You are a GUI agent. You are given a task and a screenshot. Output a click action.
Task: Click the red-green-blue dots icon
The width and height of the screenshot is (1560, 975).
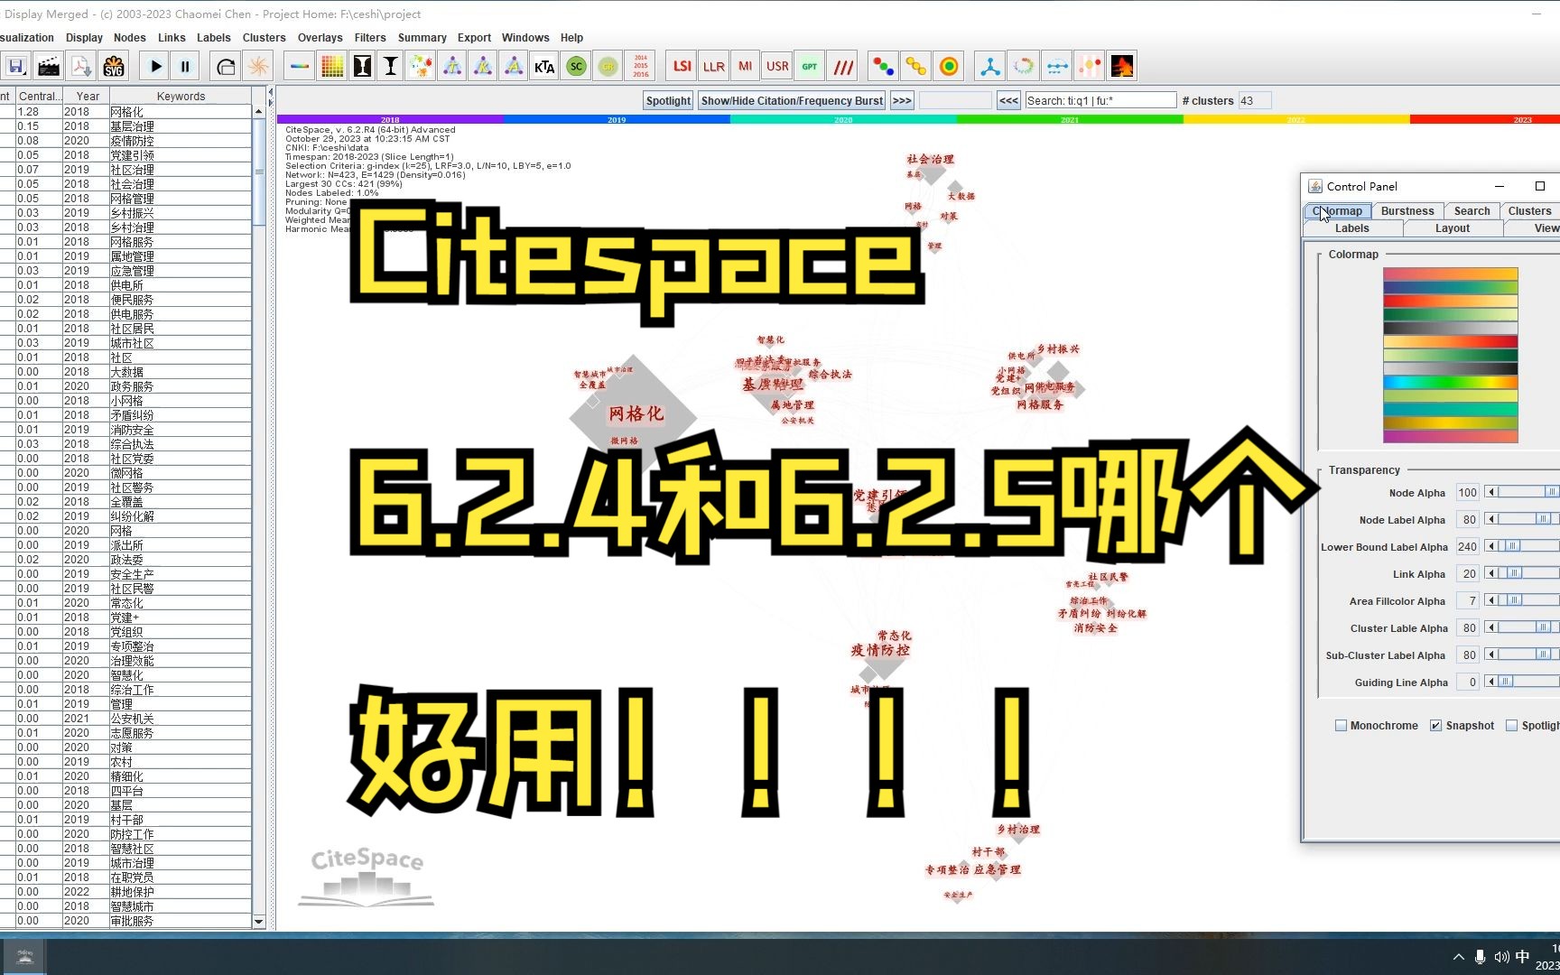[883, 66]
